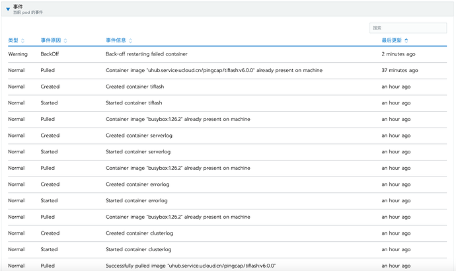456x271 pixels.
Task: Select message about tiflash:v6.0.0 already present
Action: pyautogui.click(x=214, y=70)
